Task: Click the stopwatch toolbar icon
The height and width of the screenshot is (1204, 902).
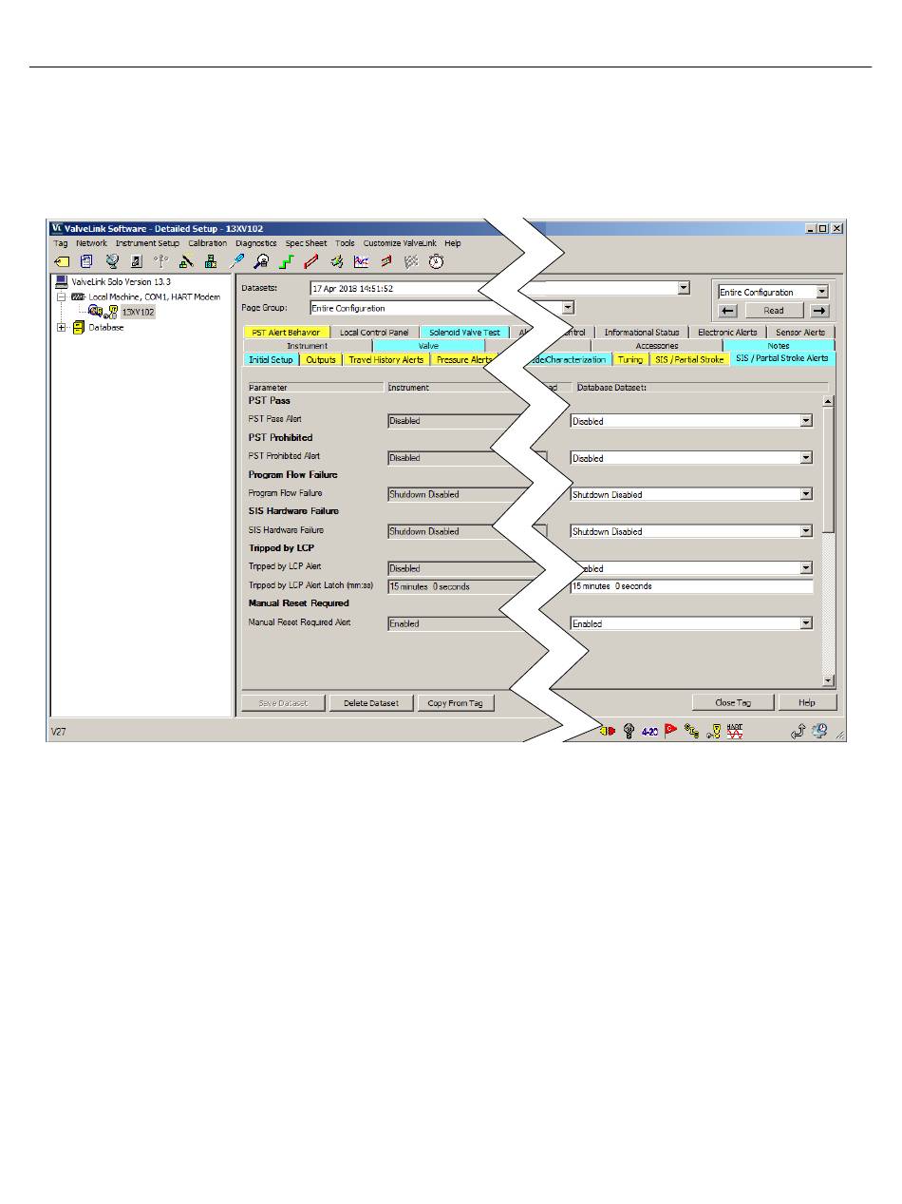Action: [x=436, y=261]
